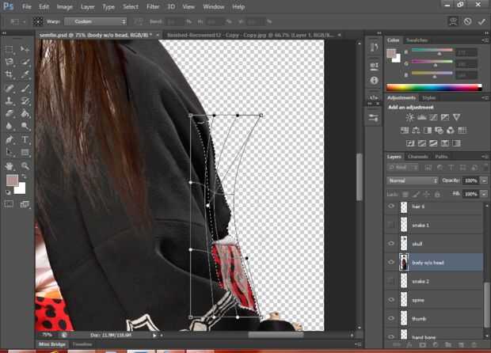The height and width of the screenshot is (353, 491).
Task: Select the Eraser tool
Action: click(9, 113)
